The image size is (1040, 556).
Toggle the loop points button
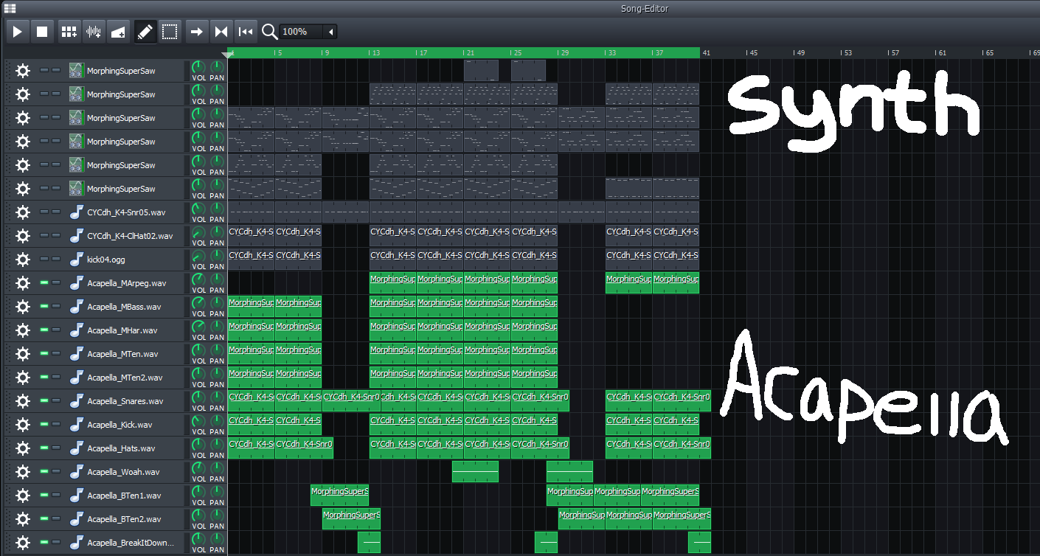pos(221,32)
